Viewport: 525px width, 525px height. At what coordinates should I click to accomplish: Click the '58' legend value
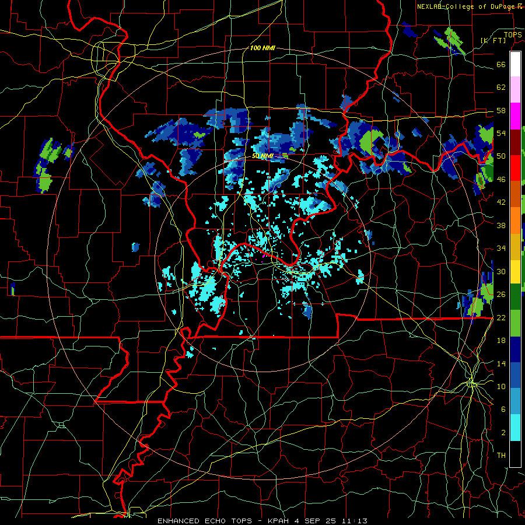coord(501,110)
